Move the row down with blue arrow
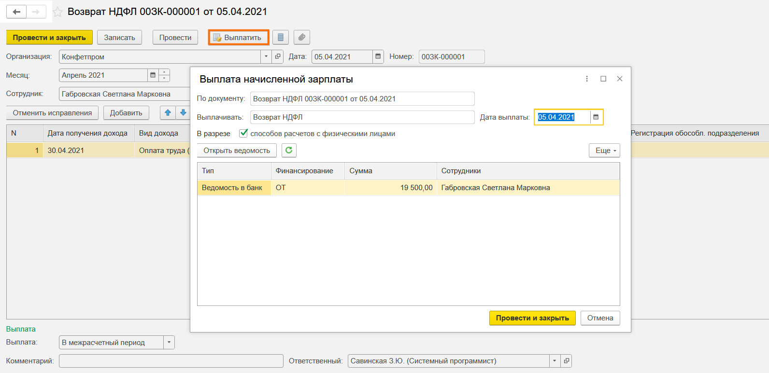Image resolution: width=769 pixels, height=373 pixels. (x=183, y=112)
